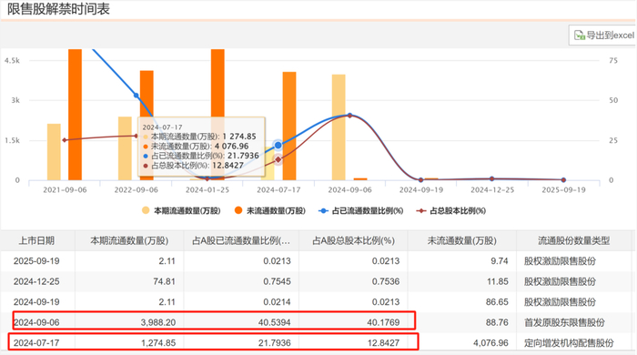Select the 2024-09-06 table row date
This screenshot has height=355, width=637.
pyautogui.click(x=36, y=322)
